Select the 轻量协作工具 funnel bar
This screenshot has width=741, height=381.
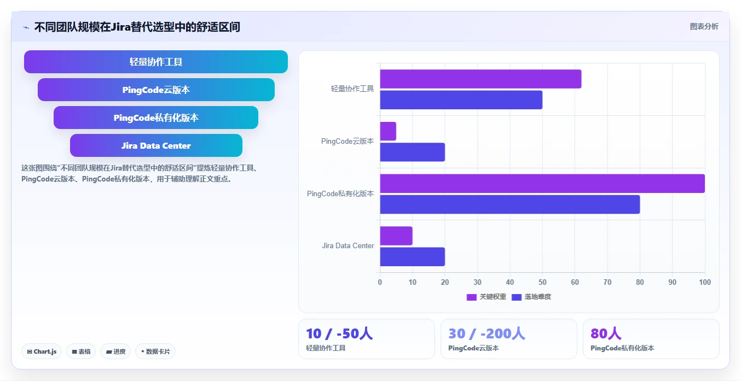click(156, 62)
